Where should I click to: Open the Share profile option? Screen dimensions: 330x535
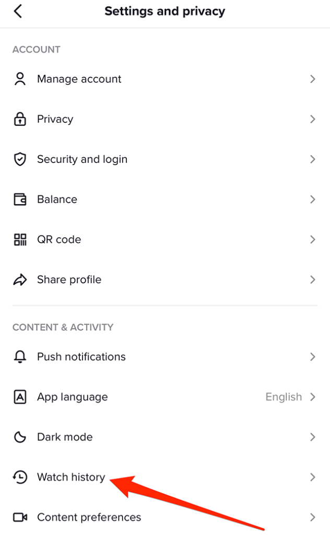(x=68, y=280)
